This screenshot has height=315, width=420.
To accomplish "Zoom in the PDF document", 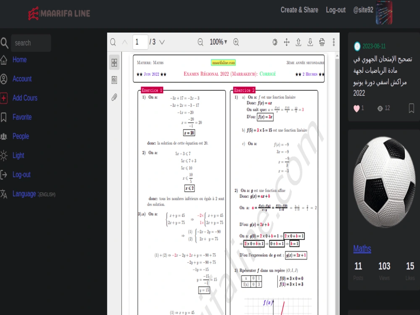I will 236,42.
